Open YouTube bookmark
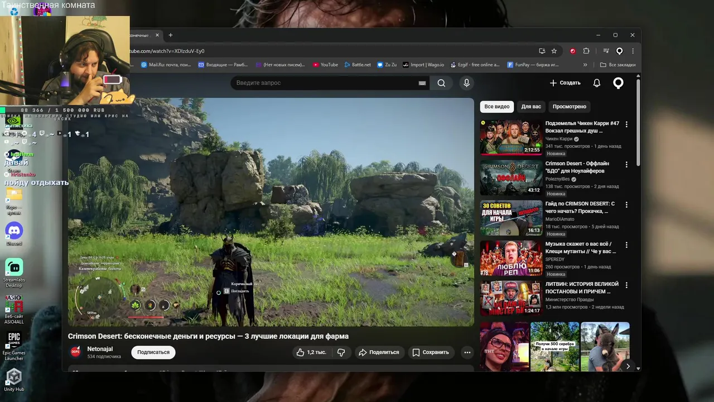The width and height of the screenshot is (714, 402). click(x=325, y=65)
